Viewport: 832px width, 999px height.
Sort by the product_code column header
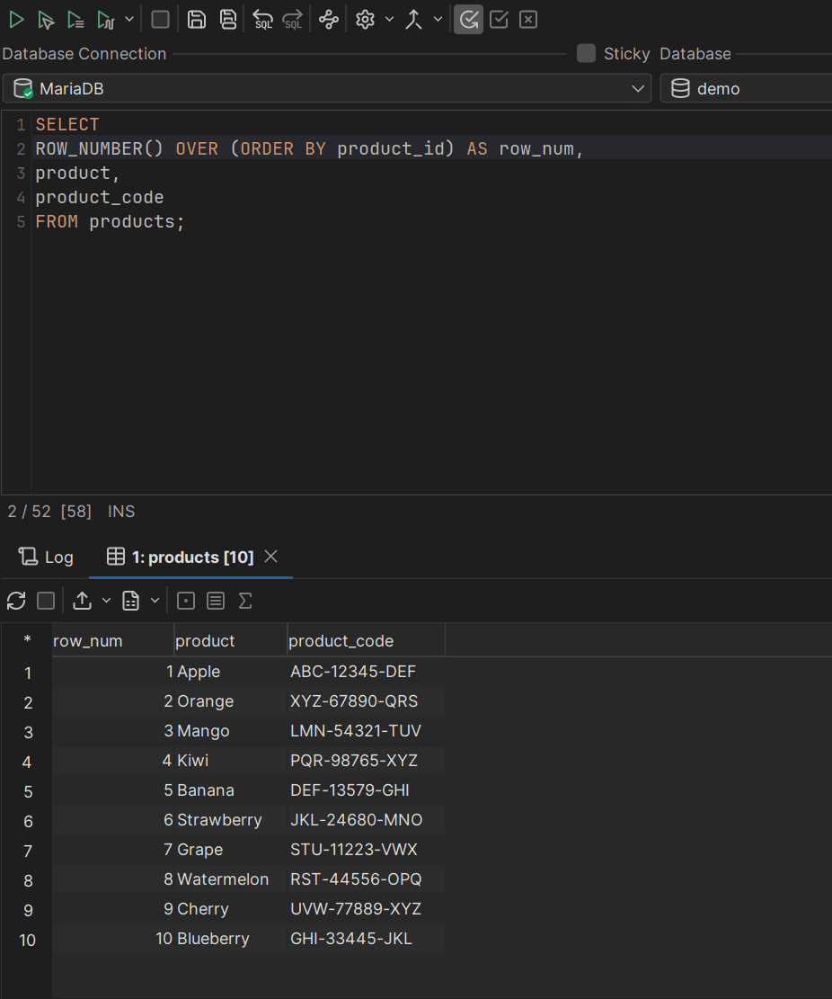click(367, 641)
